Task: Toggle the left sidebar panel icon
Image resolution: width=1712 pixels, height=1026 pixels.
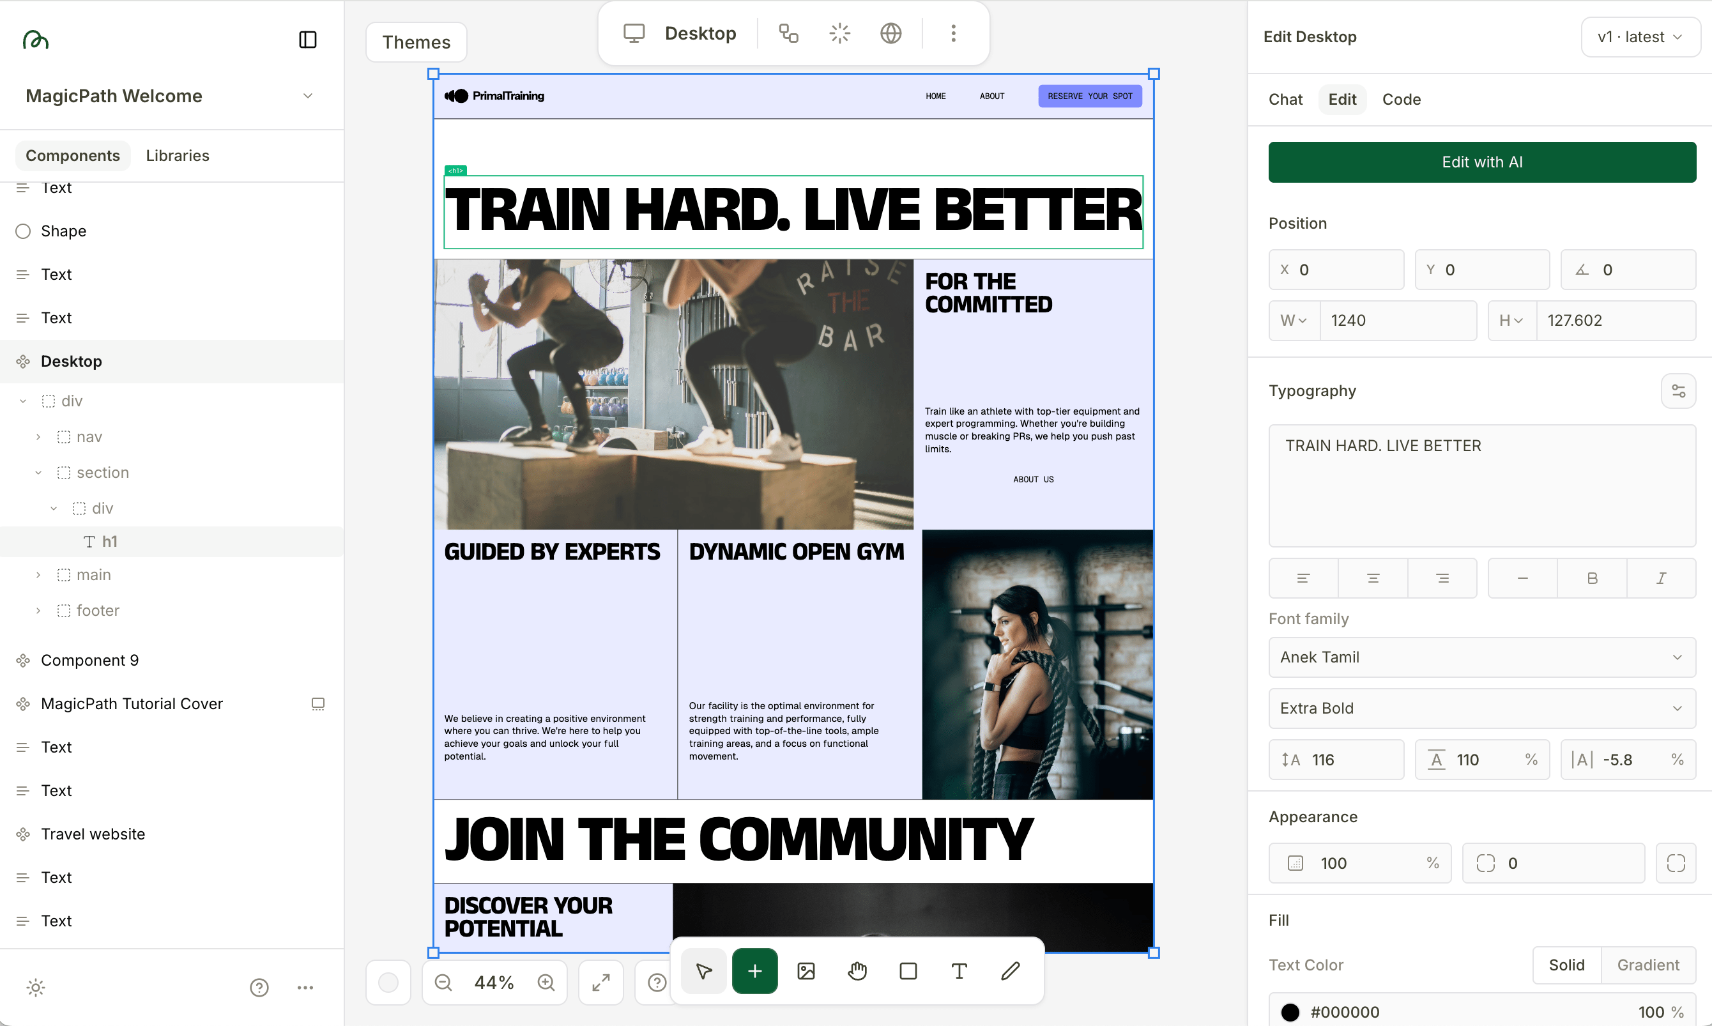Action: pyautogui.click(x=307, y=40)
